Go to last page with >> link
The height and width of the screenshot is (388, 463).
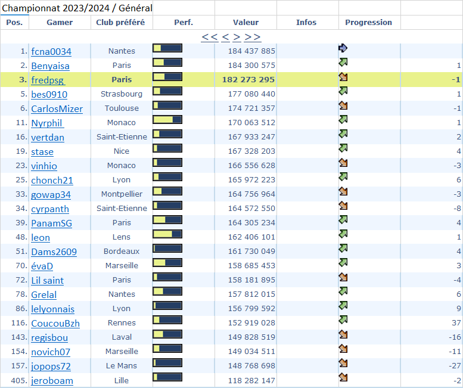pyautogui.click(x=253, y=37)
